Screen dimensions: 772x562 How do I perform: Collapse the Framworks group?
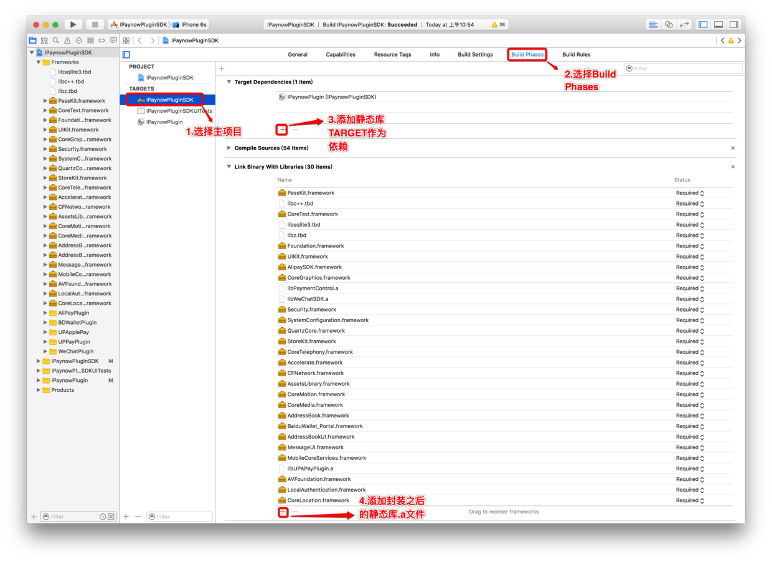39,62
